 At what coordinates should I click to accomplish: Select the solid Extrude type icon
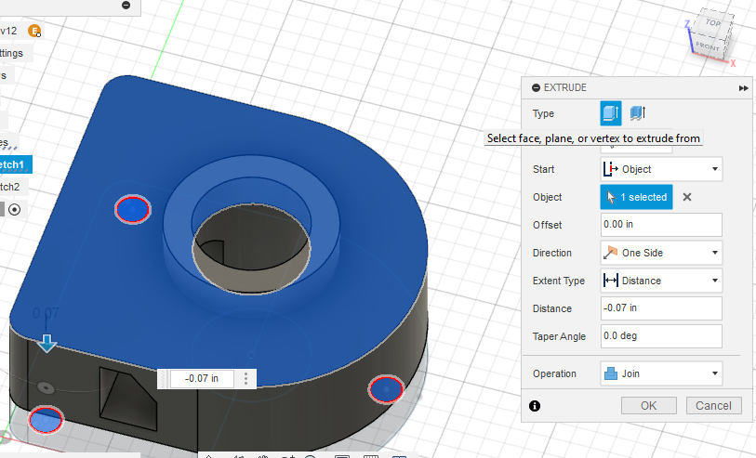(x=610, y=113)
